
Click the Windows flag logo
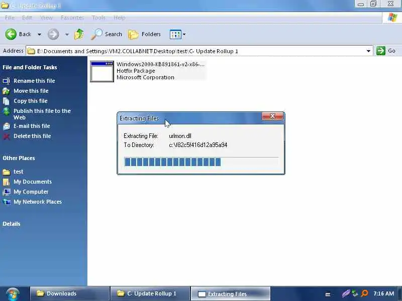click(x=392, y=18)
